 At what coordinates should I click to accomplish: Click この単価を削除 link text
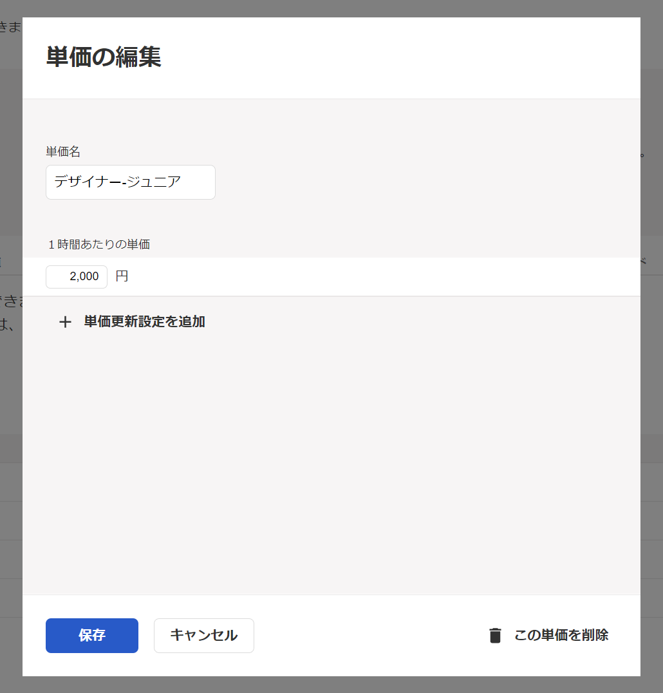[561, 635]
